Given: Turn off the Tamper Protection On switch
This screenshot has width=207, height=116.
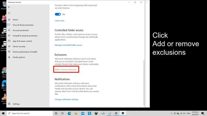Looking at the screenshot, I should pyautogui.click(x=58, y=14).
